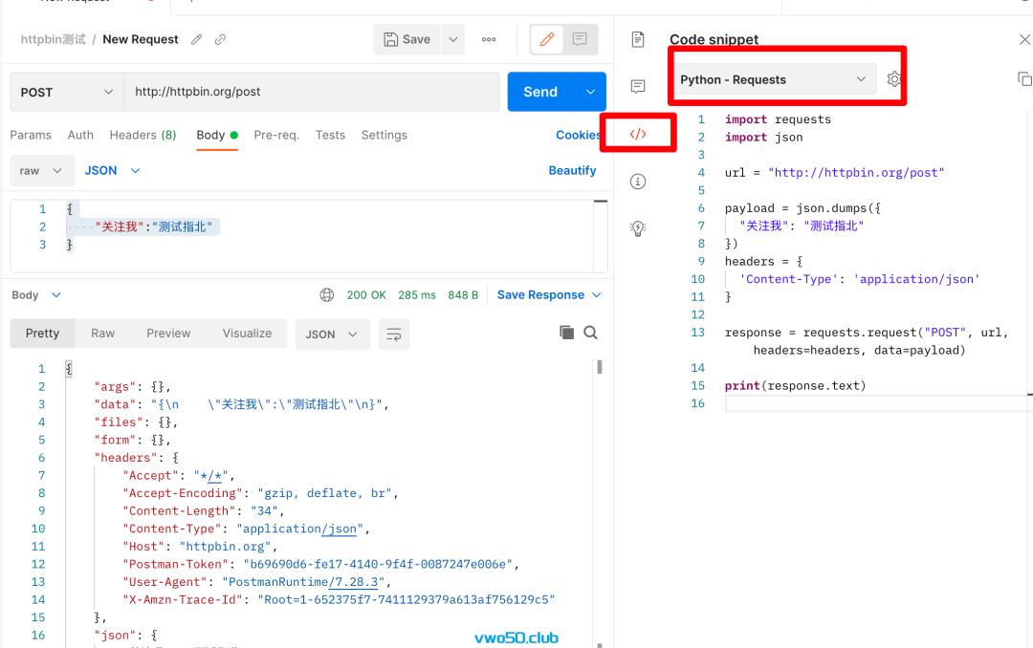Beautify the request body
Viewport: 1033px width, 648px height.
pyautogui.click(x=573, y=170)
